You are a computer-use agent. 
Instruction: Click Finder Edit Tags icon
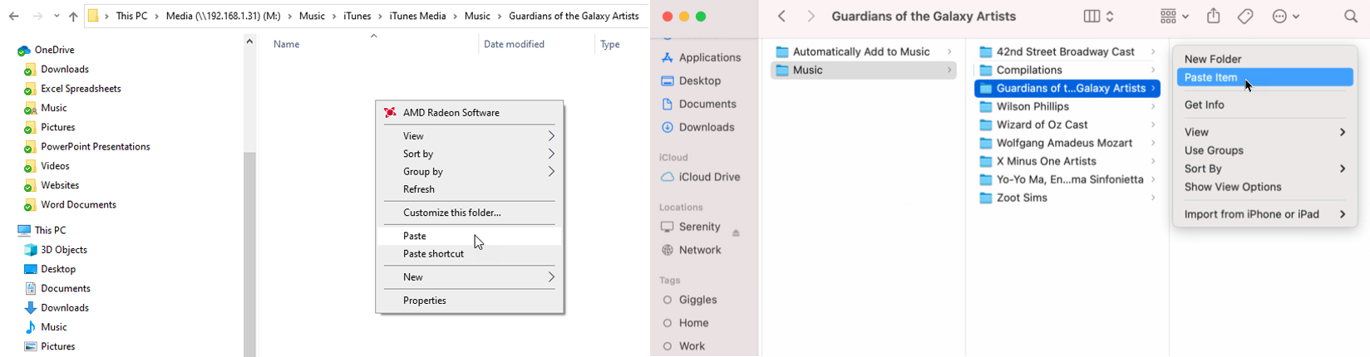(1245, 16)
